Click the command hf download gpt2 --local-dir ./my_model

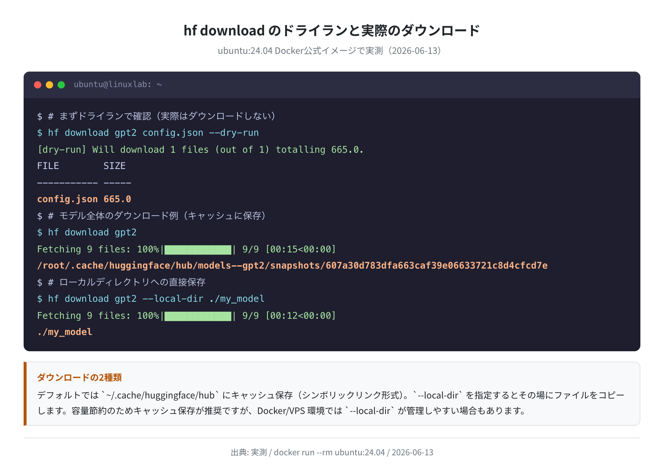(151, 299)
